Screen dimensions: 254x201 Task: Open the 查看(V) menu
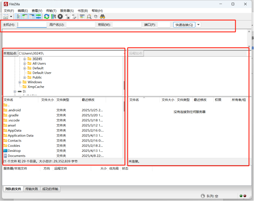pyautogui.click(x=37, y=11)
